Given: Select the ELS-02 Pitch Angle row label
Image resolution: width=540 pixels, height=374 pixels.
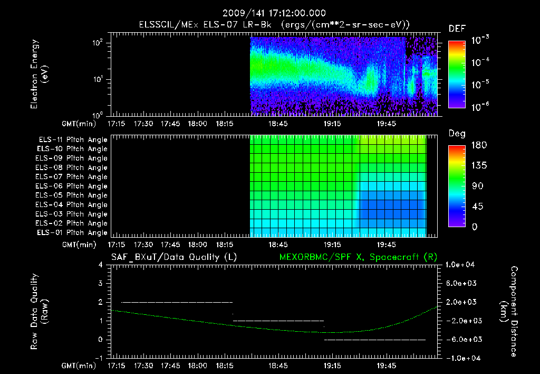Looking at the screenshot, I should click(x=71, y=223).
